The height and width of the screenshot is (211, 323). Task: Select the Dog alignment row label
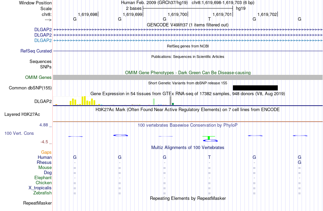[x=48, y=173]
